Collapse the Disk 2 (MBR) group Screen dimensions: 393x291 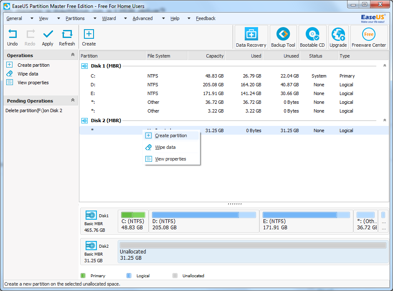[385, 120]
